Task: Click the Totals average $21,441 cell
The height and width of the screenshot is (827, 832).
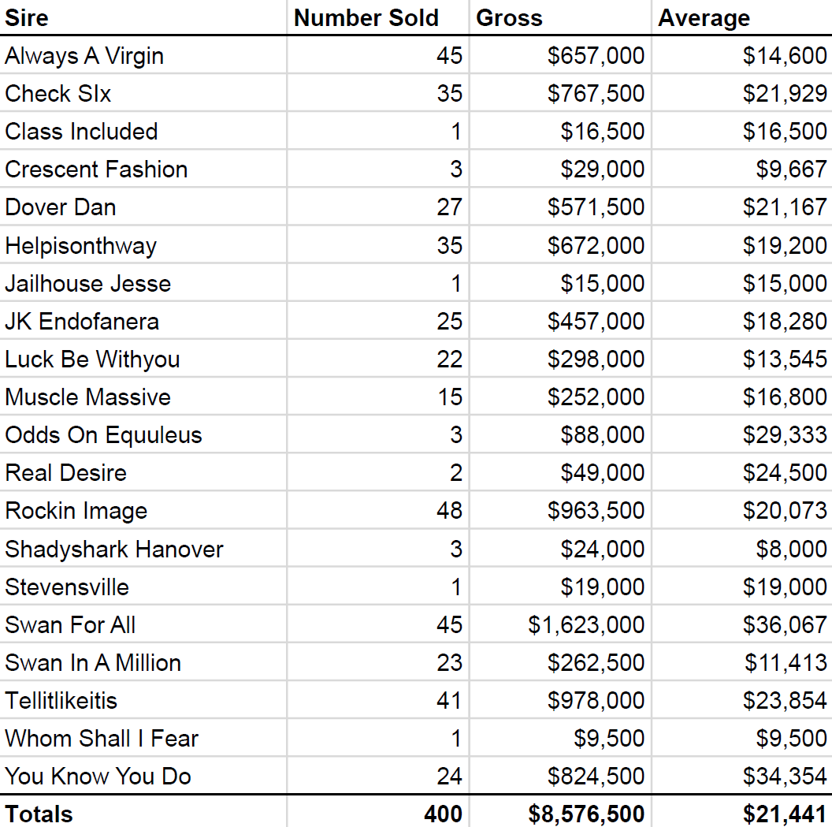Action: 742,812
